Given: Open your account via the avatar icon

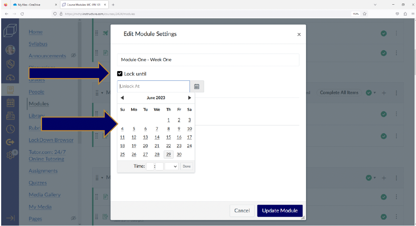Looking at the screenshot, I should coord(10,50).
